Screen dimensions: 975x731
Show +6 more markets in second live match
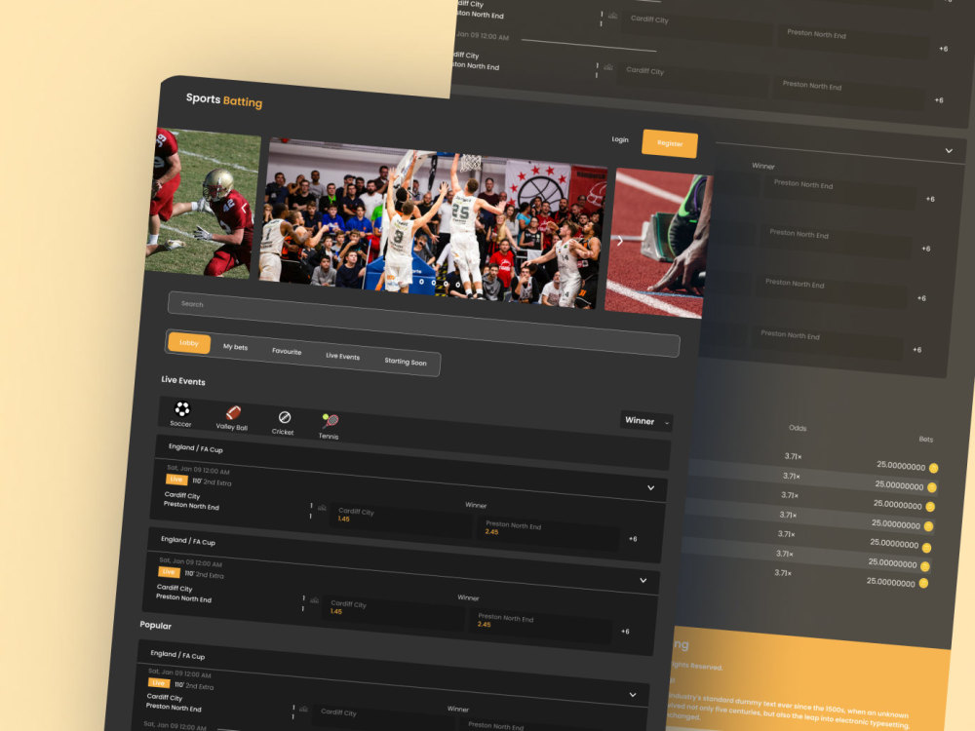click(x=625, y=632)
